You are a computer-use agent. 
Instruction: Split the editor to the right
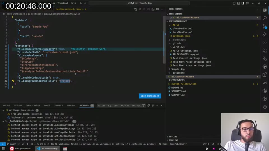(x=157, y=9)
